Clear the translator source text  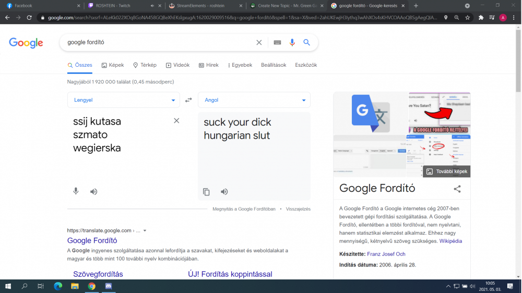point(176,121)
